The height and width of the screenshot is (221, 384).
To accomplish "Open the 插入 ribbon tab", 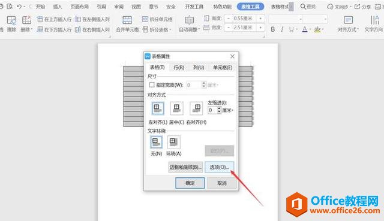I will (58, 7).
